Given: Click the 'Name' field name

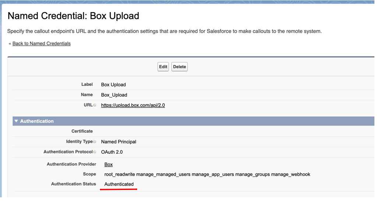Looking at the screenshot, I should click(87, 95).
